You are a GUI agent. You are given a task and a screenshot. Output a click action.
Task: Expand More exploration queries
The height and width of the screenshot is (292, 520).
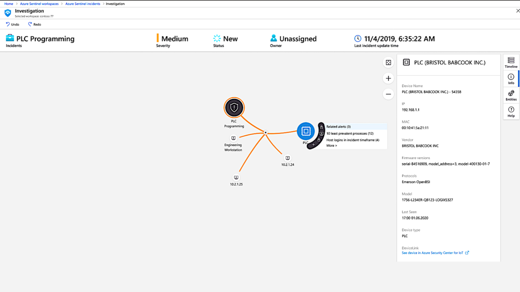pos(332,146)
